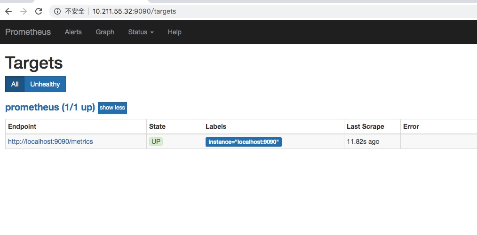Open the Alerts page
The height and width of the screenshot is (235, 477).
tap(73, 32)
